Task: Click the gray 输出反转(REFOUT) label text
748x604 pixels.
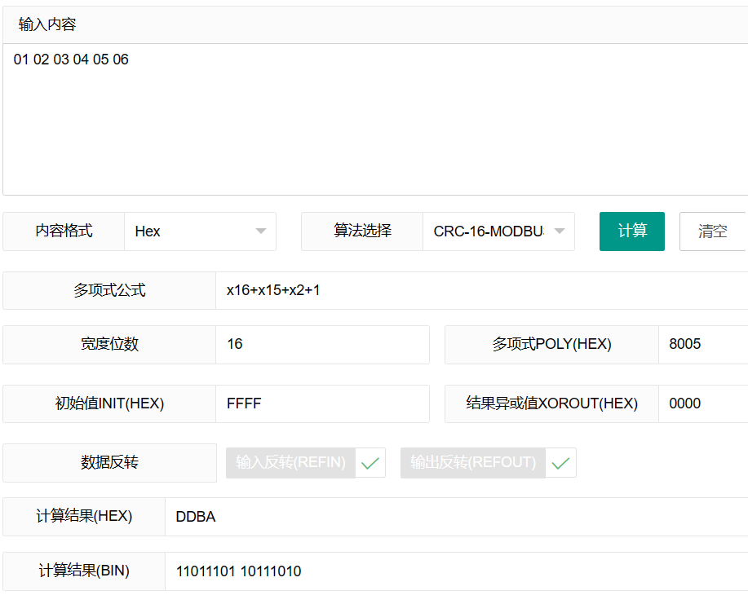Action: pos(473,463)
